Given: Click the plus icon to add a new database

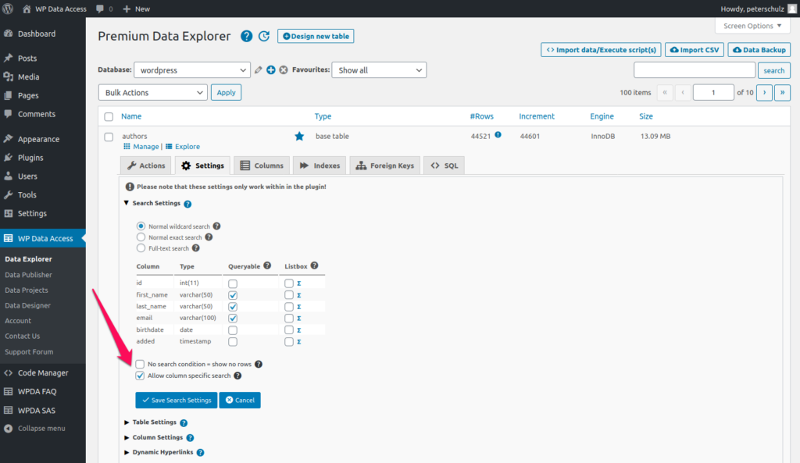Looking at the screenshot, I should pos(270,69).
